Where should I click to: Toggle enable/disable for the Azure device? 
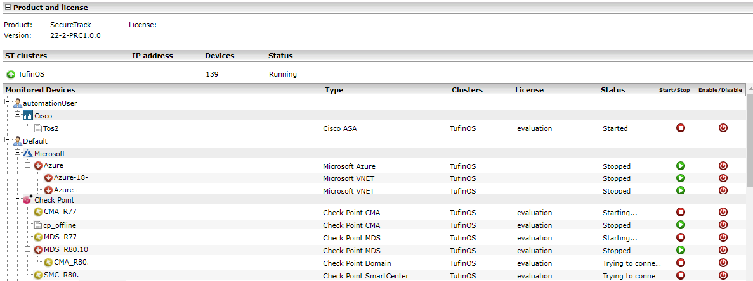pos(723,166)
